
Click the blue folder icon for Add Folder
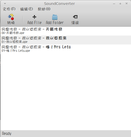coord(55,17)
